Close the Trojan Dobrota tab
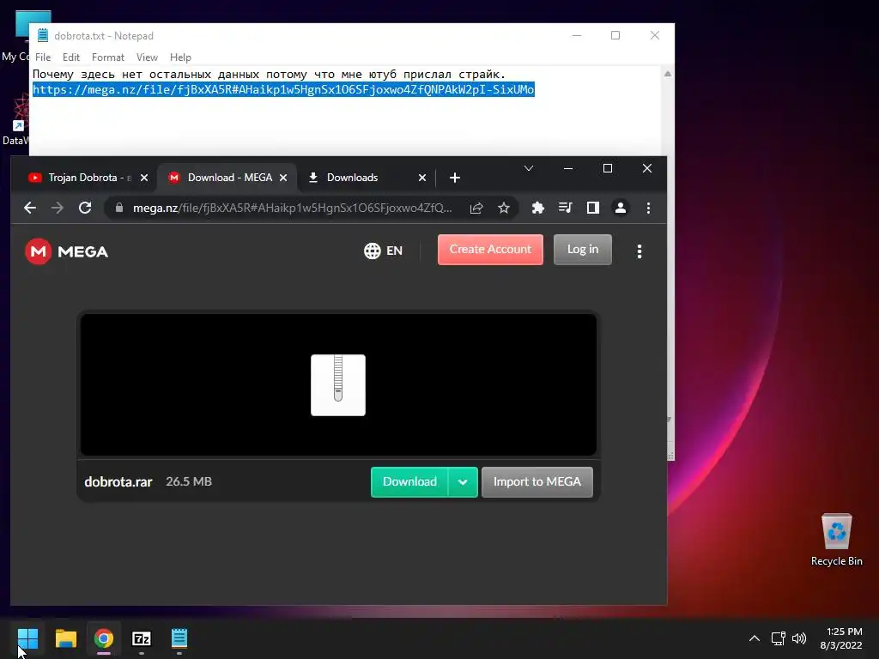 coord(144,178)
